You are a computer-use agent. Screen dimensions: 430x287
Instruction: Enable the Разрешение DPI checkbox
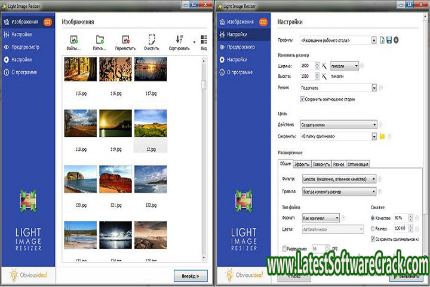click(284, 248)
